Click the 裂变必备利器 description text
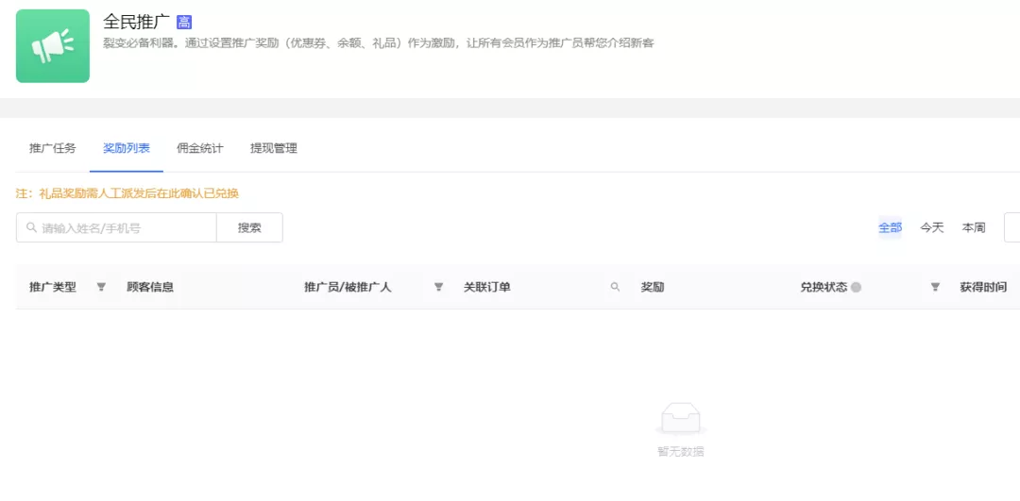 click(x=379, y=44)
